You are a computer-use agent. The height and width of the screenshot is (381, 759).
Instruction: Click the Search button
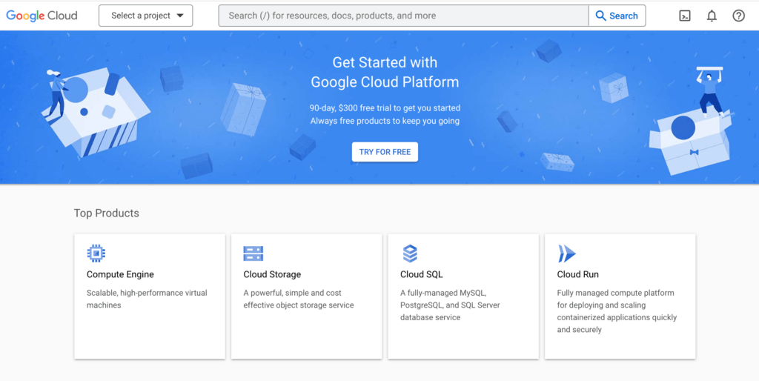[617, 16]
